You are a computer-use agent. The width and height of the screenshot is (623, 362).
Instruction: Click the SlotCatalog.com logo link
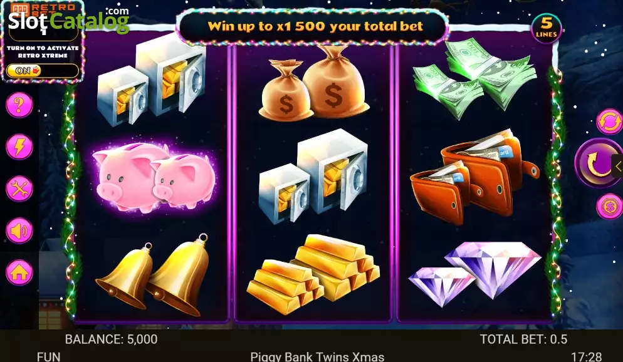(68, 20)
